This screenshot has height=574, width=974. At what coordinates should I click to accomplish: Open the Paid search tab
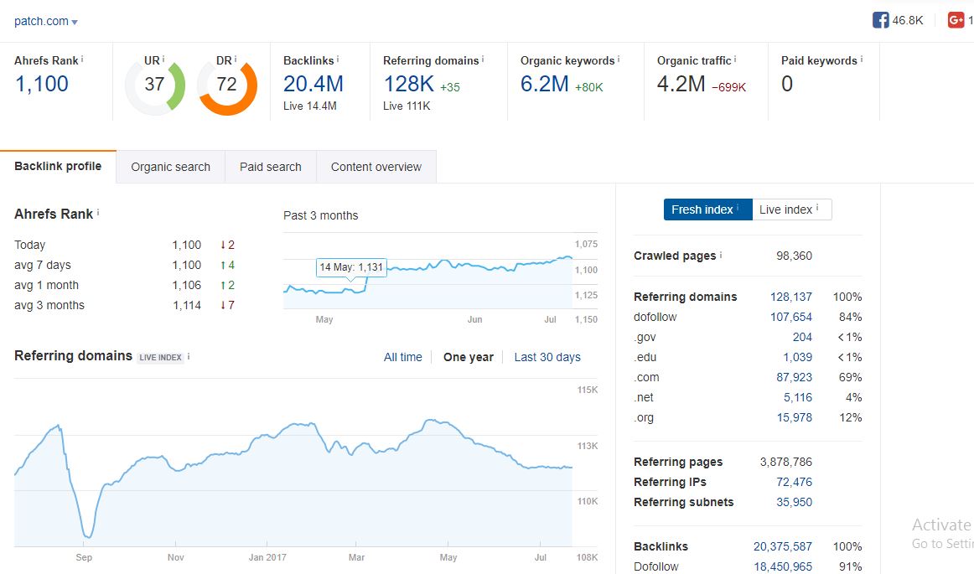point(270,167)
